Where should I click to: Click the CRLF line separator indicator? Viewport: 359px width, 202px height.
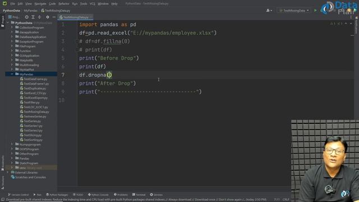[286, 200]
